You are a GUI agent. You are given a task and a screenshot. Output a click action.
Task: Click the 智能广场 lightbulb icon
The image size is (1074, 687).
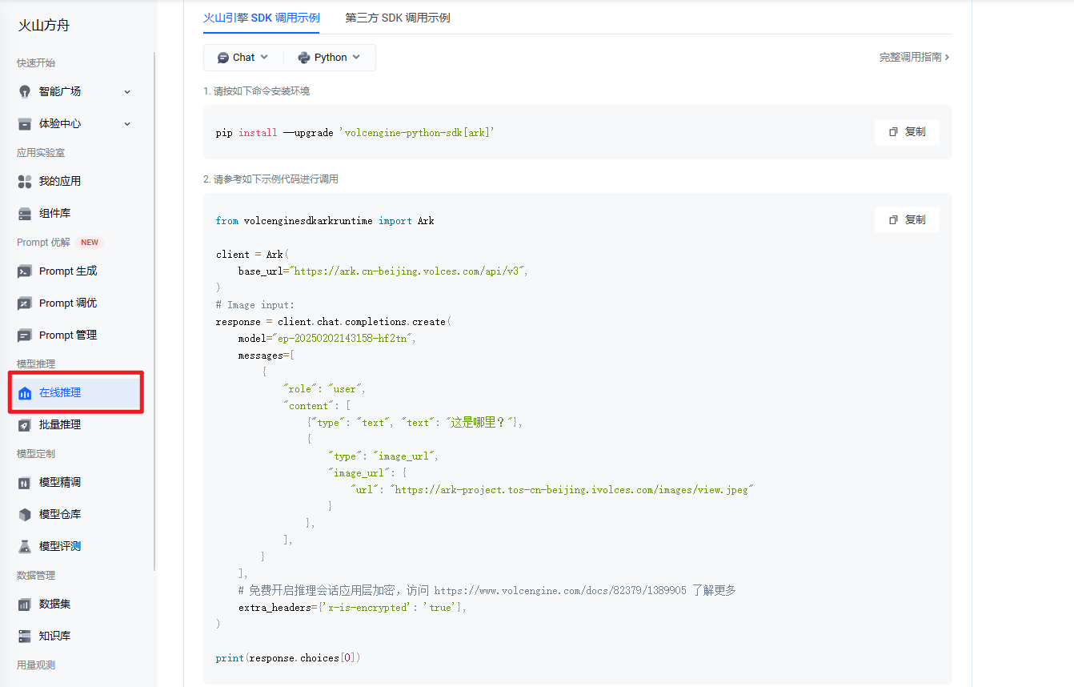25,91
